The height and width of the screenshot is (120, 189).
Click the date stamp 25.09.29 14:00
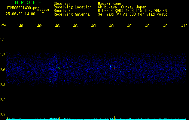pyautogui.click(x=20, y=14)
